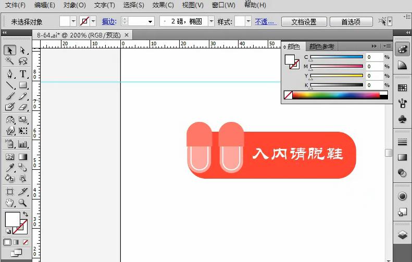This screenshot has height=262, width=412.
Task: Select the Pencil tool
Action: coord(23,96)
